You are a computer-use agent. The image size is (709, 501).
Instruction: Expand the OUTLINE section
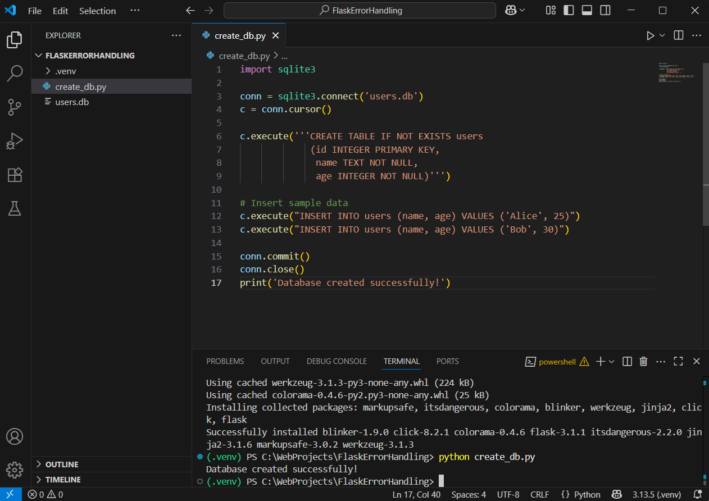click(x=111, y=464)
